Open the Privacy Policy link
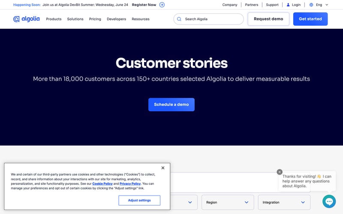Image resolution: width=343 pixels, height=214 pixels. click(x=130, y=184)
